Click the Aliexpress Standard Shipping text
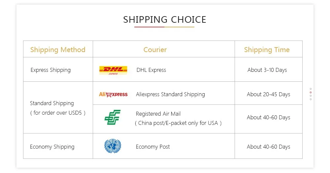Screen dimensions: 330x173 (x=170, y=94)
